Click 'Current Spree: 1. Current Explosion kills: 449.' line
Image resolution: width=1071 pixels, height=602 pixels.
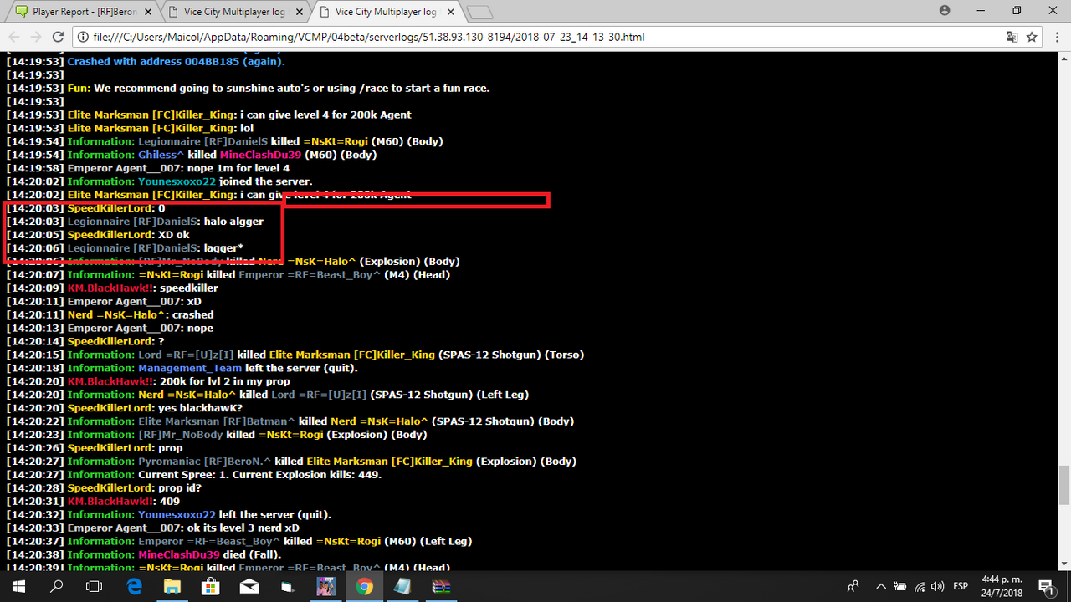[259, 475]
